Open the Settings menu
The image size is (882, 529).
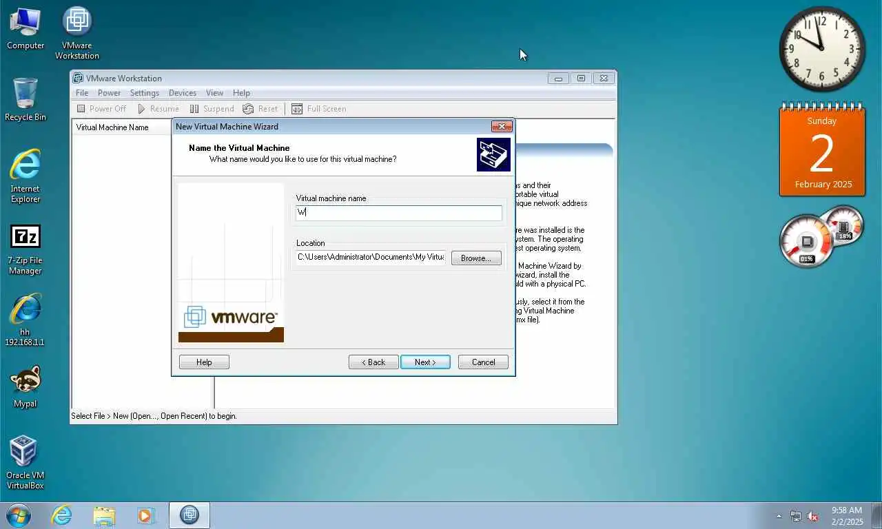(145, 93)
